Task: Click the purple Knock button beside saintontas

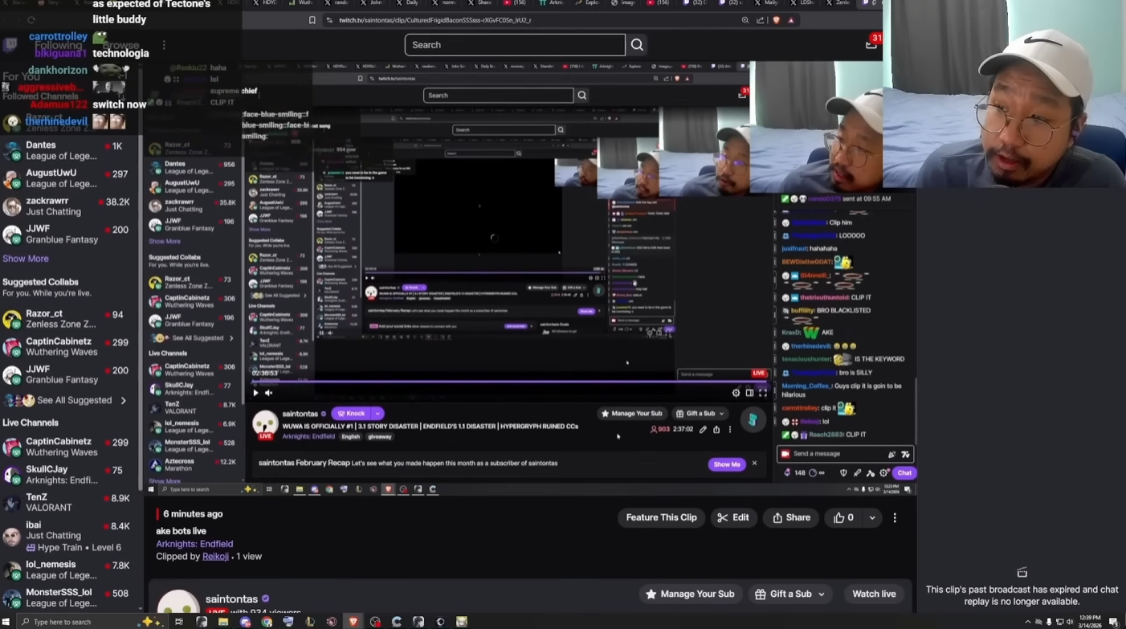Action: pyautogui.click(x=352, y=414)
